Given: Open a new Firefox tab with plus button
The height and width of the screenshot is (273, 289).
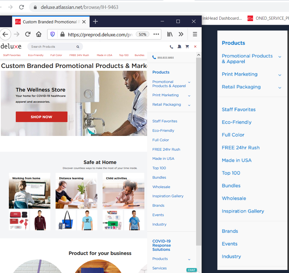Looking at the screenshot, I should coord(95,22).
